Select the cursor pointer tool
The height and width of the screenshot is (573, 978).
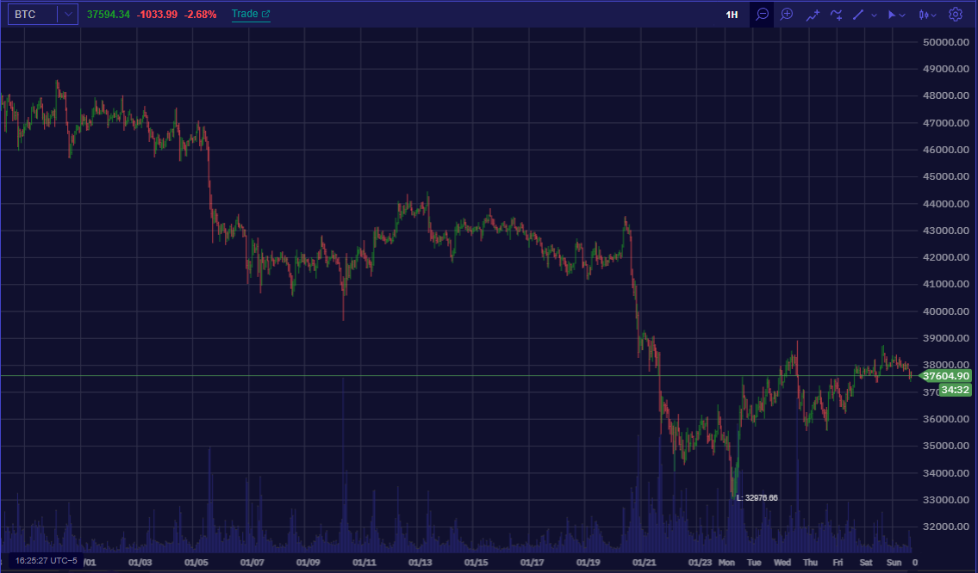point(892,15)
